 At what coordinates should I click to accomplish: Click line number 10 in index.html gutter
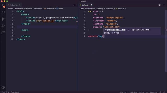point(12,39)
